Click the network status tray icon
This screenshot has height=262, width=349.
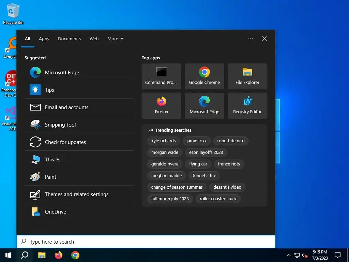tap(297, 255)
